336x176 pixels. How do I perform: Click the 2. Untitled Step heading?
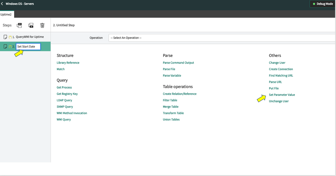[64, 25]
